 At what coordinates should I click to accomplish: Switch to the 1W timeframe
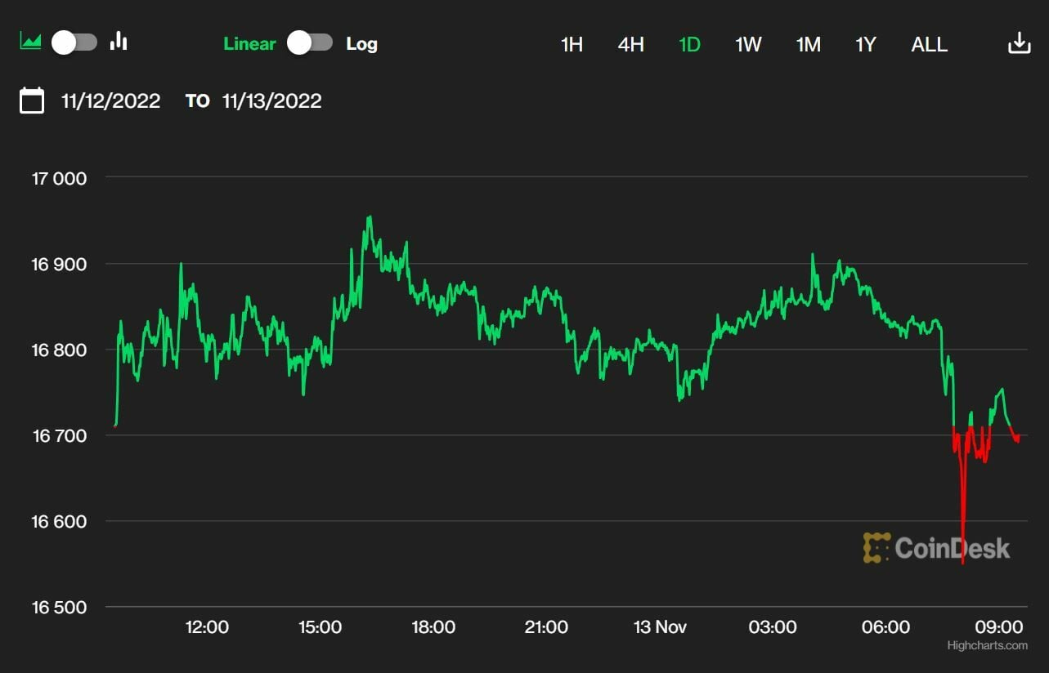[748, 44]
